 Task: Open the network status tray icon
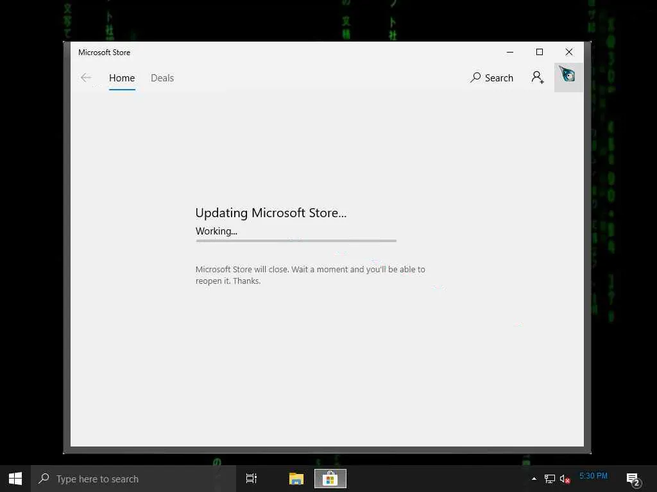coord(549,479)
